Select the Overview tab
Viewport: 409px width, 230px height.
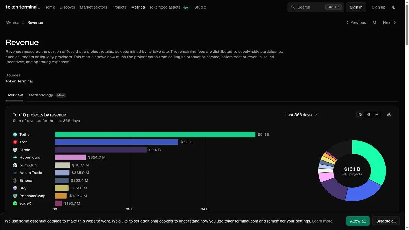point(14,95)
